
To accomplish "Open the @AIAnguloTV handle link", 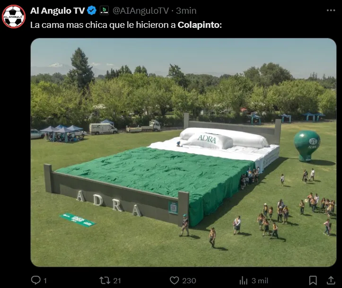I will click(140, 11).
